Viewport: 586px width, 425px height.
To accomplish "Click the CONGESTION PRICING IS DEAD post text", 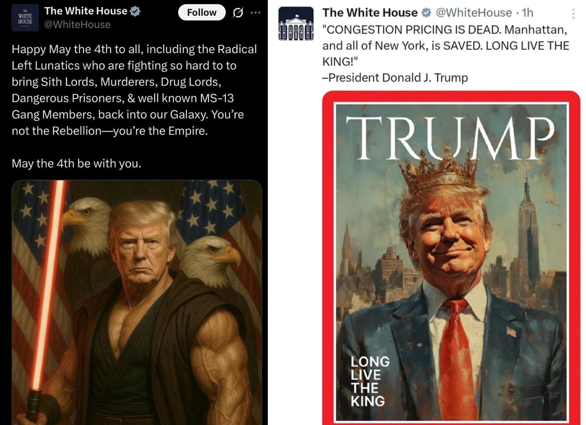I will [x=446, y=46].
